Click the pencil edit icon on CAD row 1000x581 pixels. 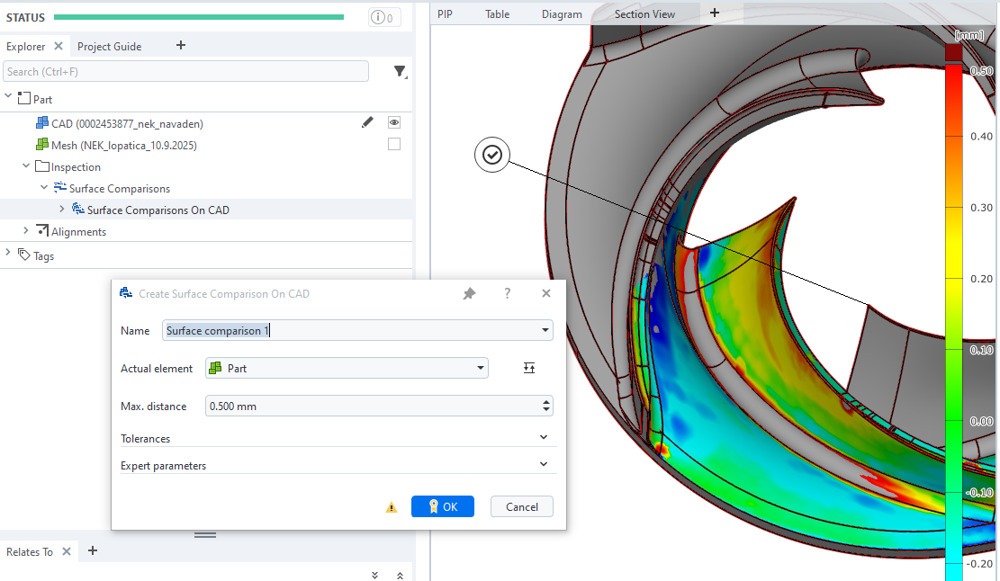coord(367,122)
